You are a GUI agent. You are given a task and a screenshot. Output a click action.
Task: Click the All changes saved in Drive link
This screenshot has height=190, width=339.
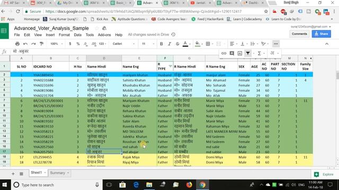tap(148, 35)
